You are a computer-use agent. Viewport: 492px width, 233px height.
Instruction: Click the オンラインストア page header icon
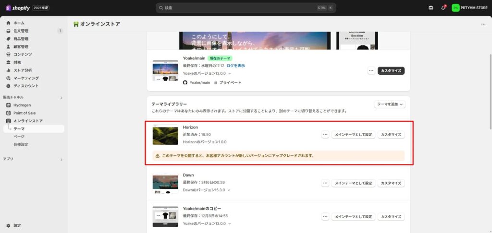coord(75,24)
